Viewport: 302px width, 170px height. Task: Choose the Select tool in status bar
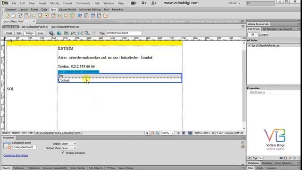point(147,133)
